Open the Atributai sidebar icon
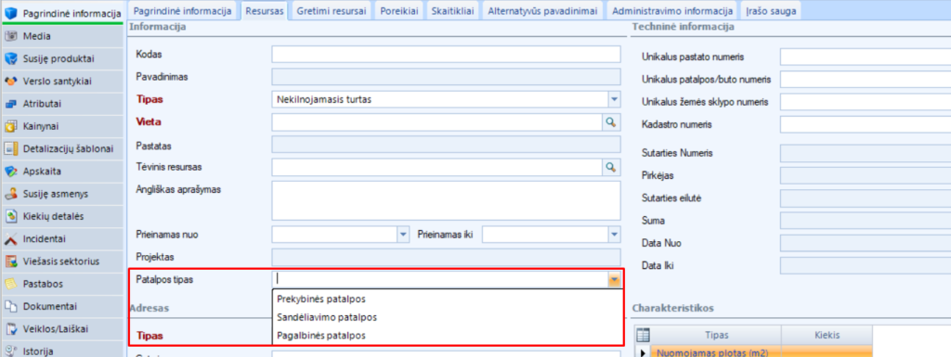This screenshot has height=357, width=951. (x=10, y=104)
